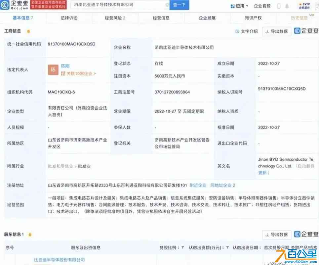Click 所属地区 value 山东省济南市
Image resolution: width=319 pixels, height=265 pixels.
tap(77, 143)
